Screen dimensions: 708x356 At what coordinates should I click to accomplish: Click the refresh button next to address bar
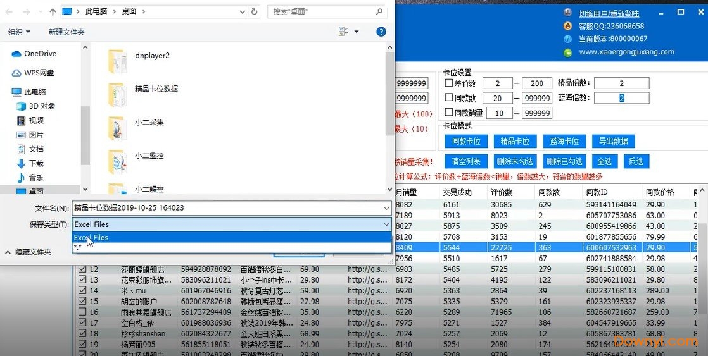coord(255,11)
